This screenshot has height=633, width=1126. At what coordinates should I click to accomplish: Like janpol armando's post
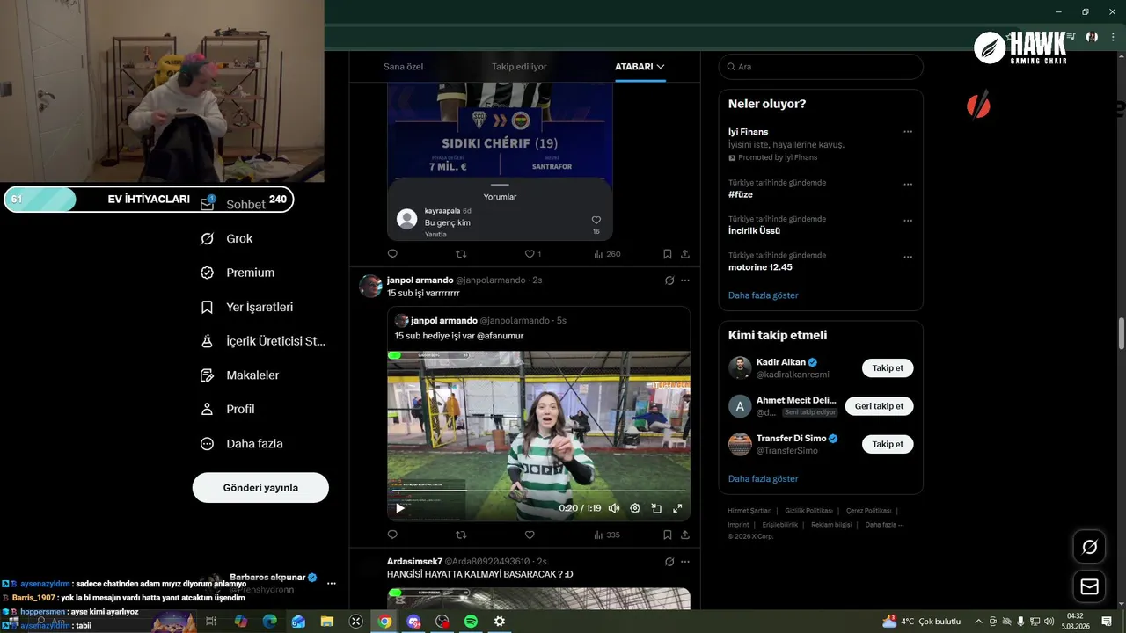pos(530,535)
